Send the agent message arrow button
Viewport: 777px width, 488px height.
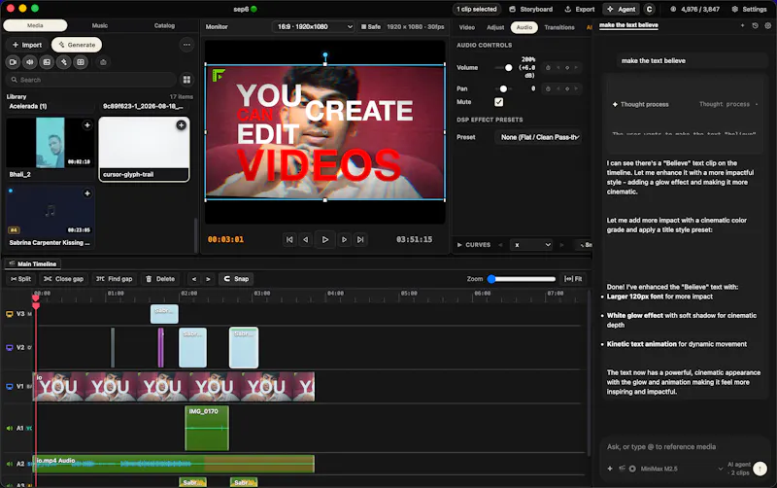point(760,469)
